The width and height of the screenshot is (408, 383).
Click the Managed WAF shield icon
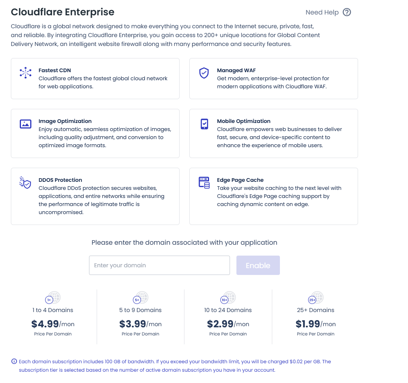[204, 73]
